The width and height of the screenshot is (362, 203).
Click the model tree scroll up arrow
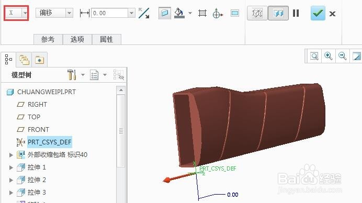(121, 90)
